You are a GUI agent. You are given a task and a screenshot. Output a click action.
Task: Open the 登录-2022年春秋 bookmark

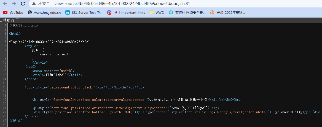227,12
